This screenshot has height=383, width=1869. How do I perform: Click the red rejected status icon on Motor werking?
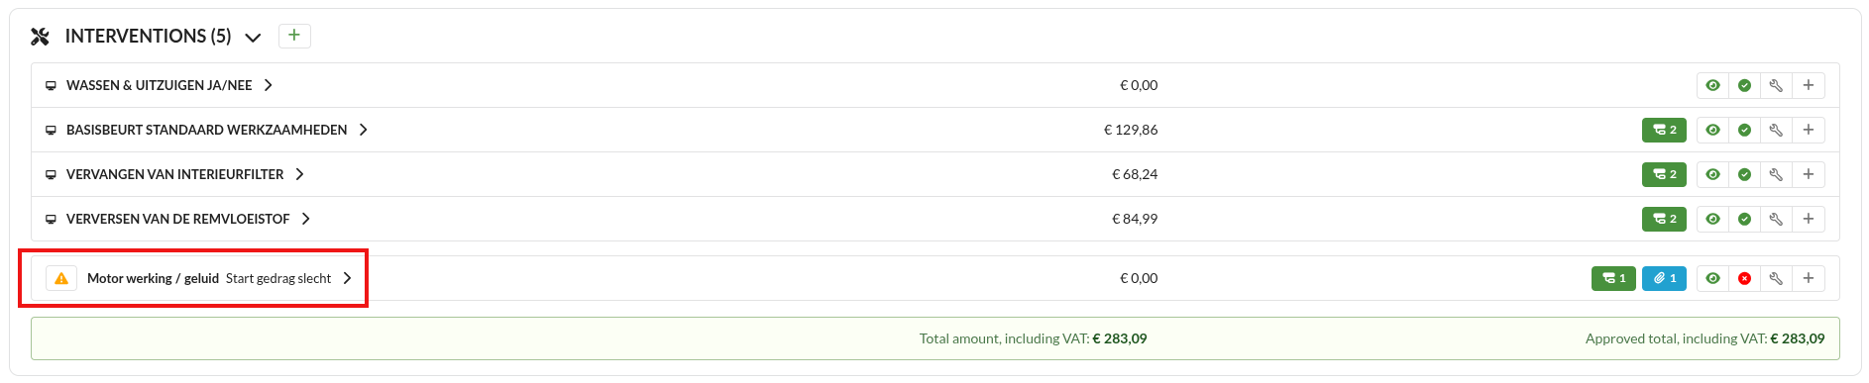tap(1744, 278)
